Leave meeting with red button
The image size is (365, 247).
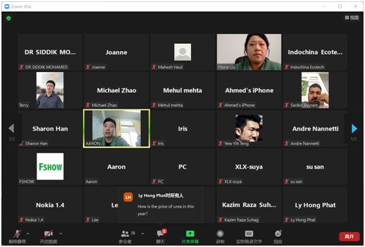[349, 237]
